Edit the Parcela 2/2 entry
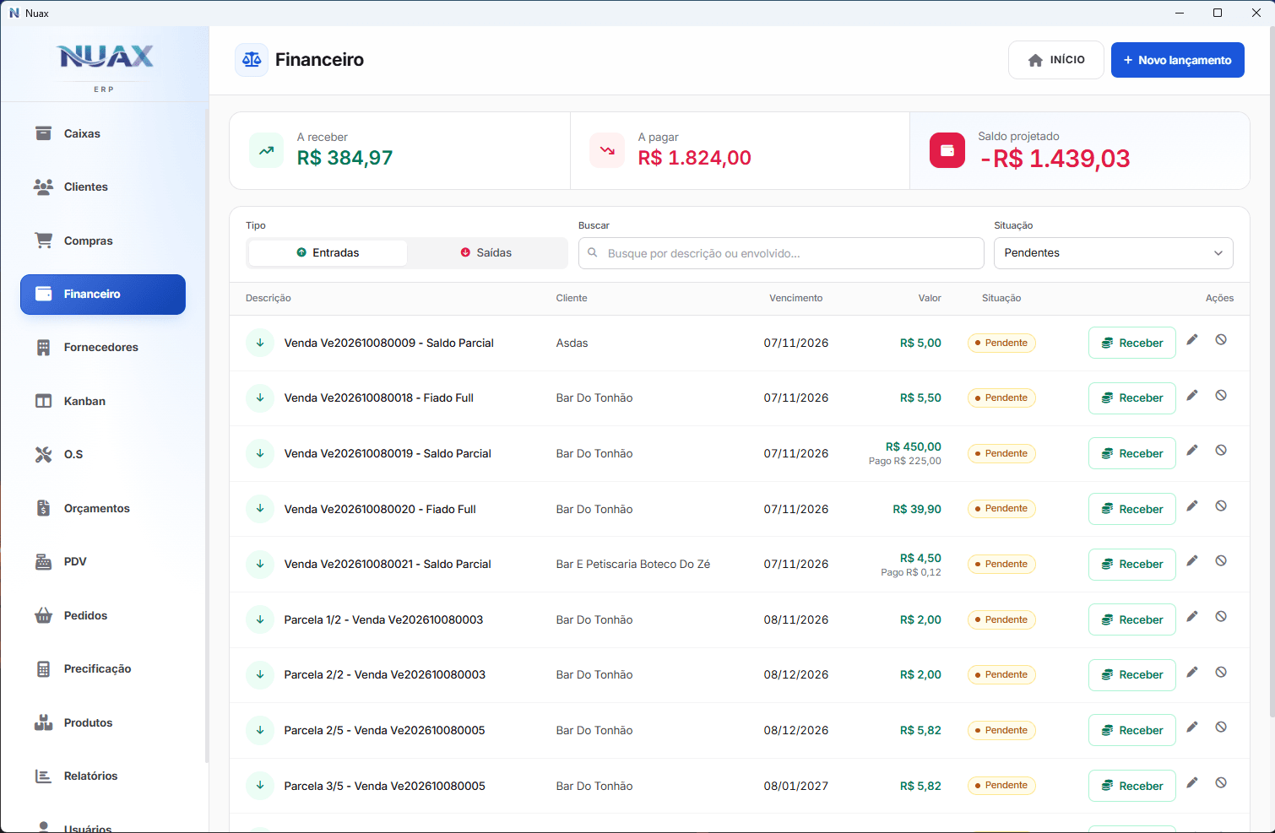 point(1192,672)
